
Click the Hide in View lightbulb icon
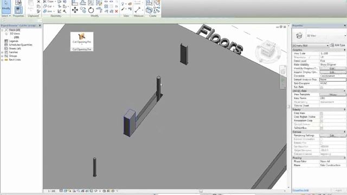pos(123,4)
